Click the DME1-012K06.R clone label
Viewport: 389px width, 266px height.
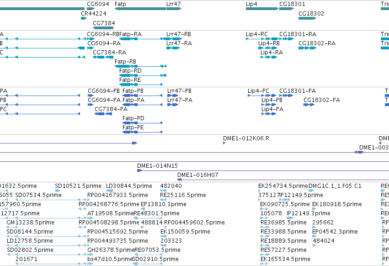[x=246, y=138]
